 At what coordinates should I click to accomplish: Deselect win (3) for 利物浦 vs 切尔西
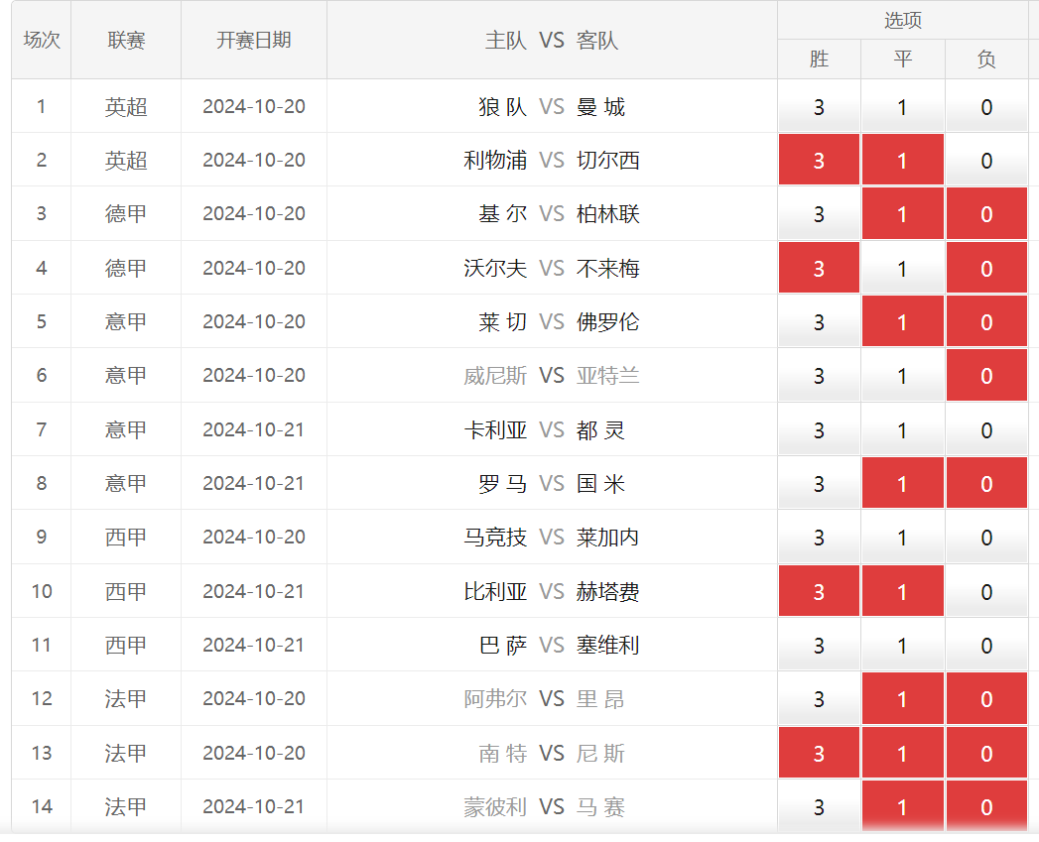[x=819, y=160]
